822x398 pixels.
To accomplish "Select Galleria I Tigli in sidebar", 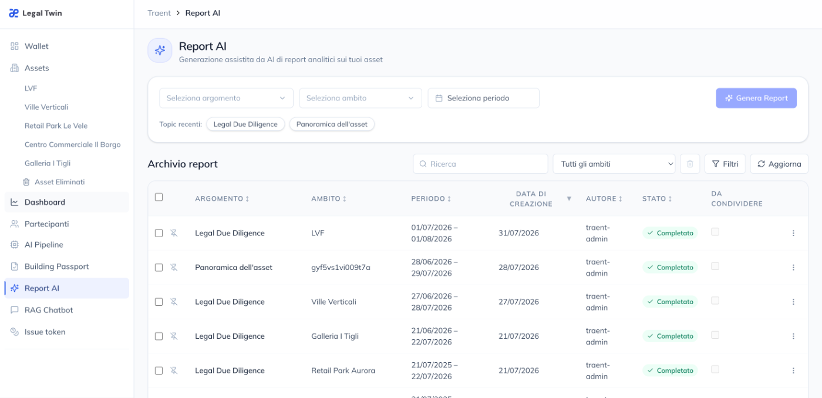I will [x=48, y=163].
